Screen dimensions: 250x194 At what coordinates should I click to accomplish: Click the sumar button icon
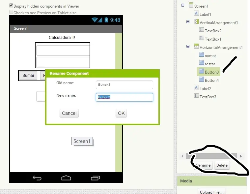(202, 55)
